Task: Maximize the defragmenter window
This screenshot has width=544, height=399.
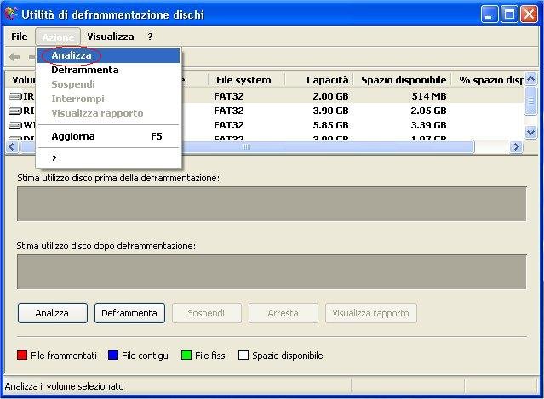Action: pos(509,14)
